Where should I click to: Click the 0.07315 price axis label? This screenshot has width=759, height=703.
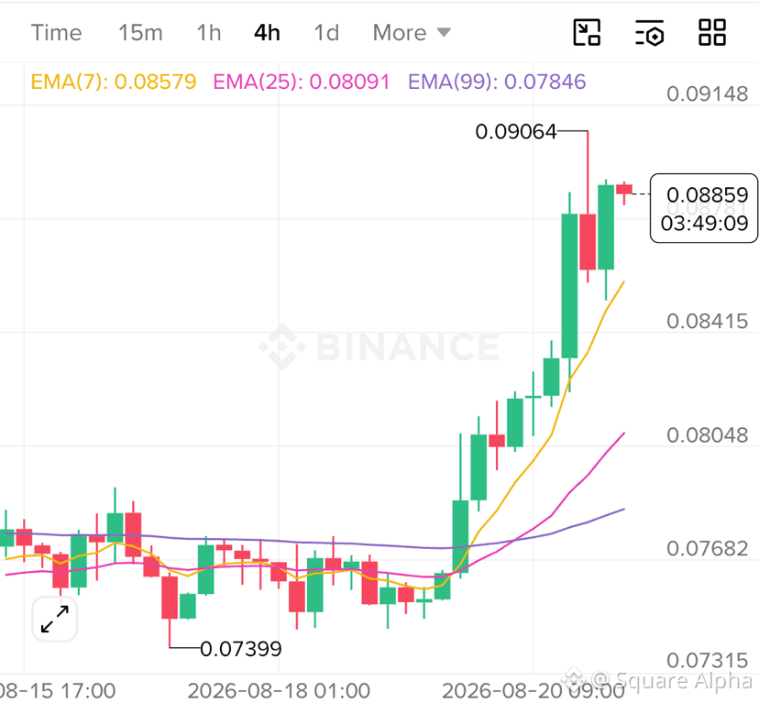click(707, 661)
